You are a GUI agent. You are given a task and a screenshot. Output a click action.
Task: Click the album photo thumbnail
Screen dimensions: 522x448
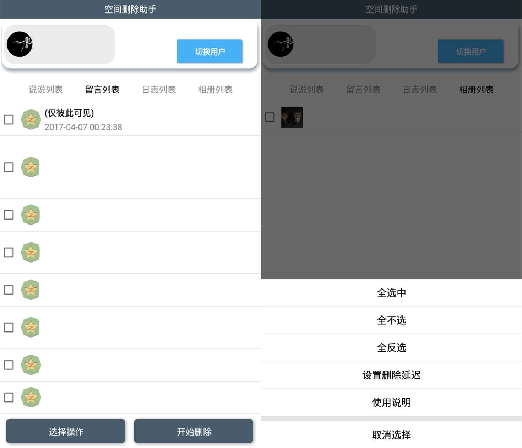pyautogui.click(x=292, y=117)
